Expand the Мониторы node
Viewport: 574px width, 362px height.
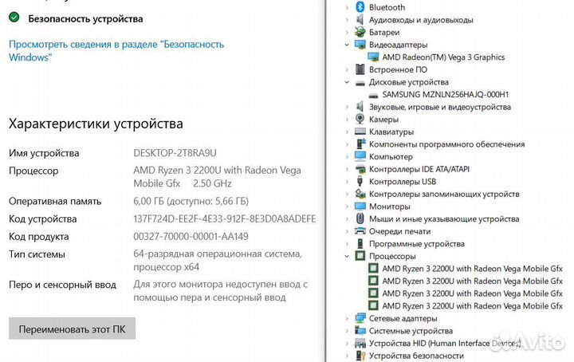click(x=347, y=206)
